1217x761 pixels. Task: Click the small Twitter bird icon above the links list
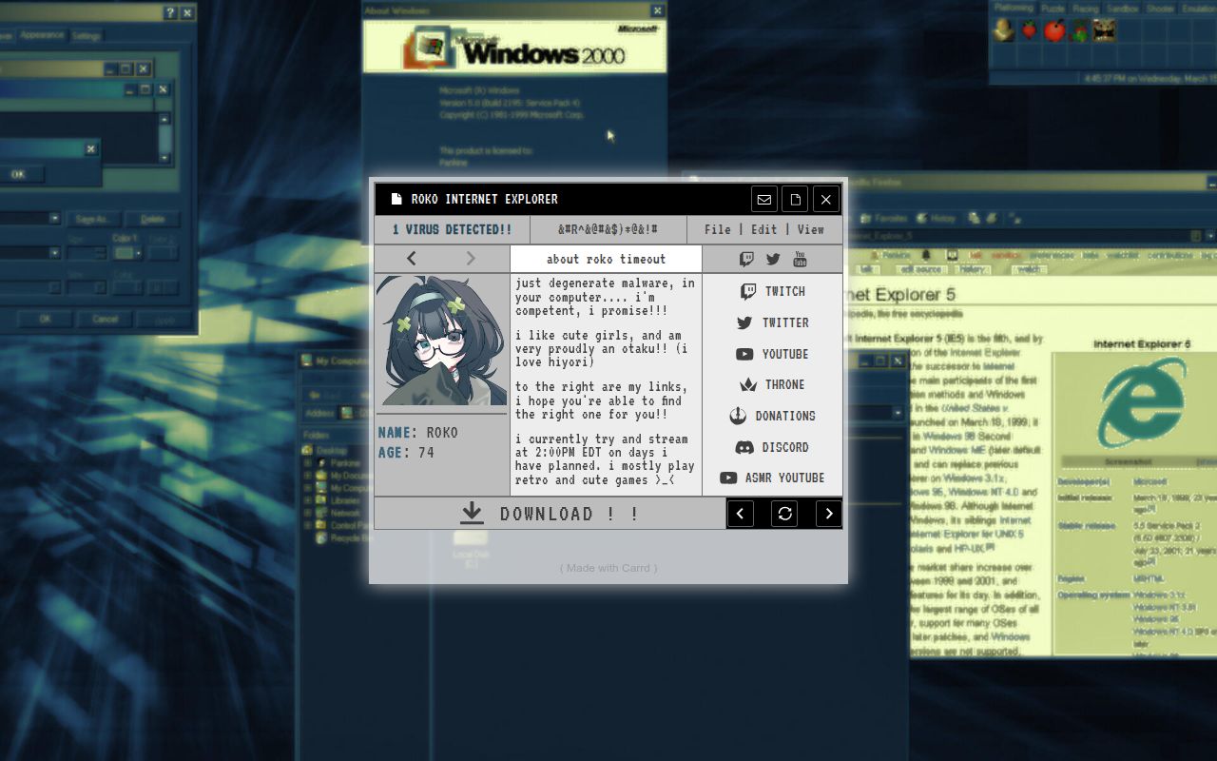click(x=773, y=259)
